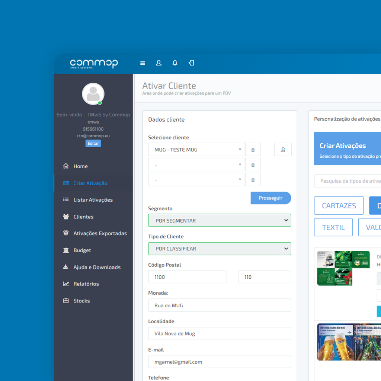Select the TEXTIL activation type
The width and height of the screenshot is (381, 381).
pyautogui.click(x=333, y=227)
